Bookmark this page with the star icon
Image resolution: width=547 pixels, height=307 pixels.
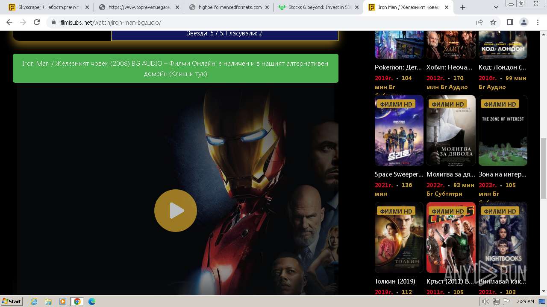click(x=493, y=23)
